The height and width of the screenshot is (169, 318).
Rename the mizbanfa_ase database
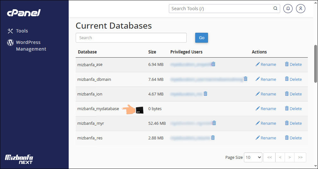click(266, 64)
